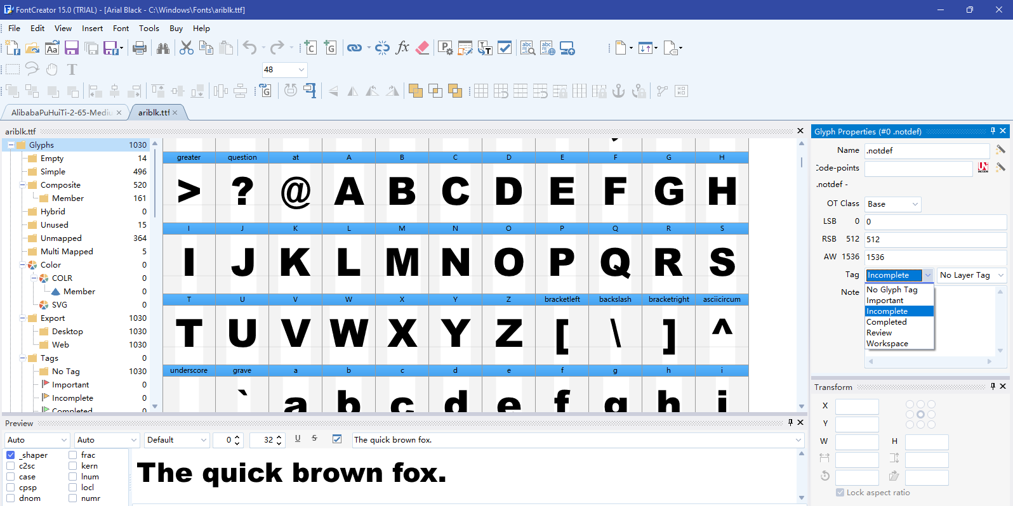
Task: Open the preview text history dropdown
Action: click(798, 439)
